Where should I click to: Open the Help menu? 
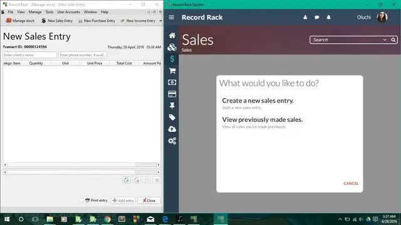click(x=105, y=12)
